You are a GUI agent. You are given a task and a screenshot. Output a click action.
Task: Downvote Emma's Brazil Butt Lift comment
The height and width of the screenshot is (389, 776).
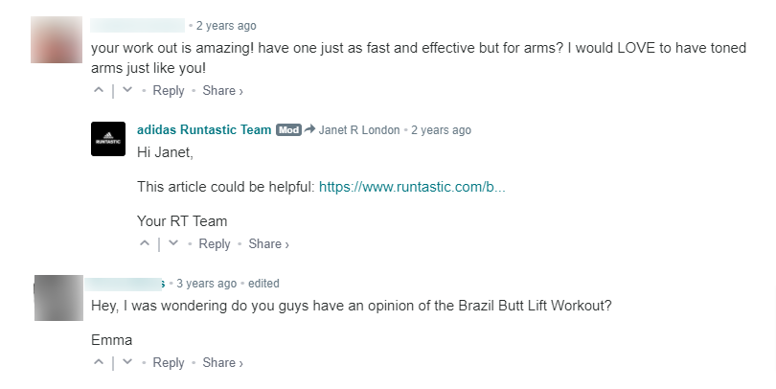(127, 363)
